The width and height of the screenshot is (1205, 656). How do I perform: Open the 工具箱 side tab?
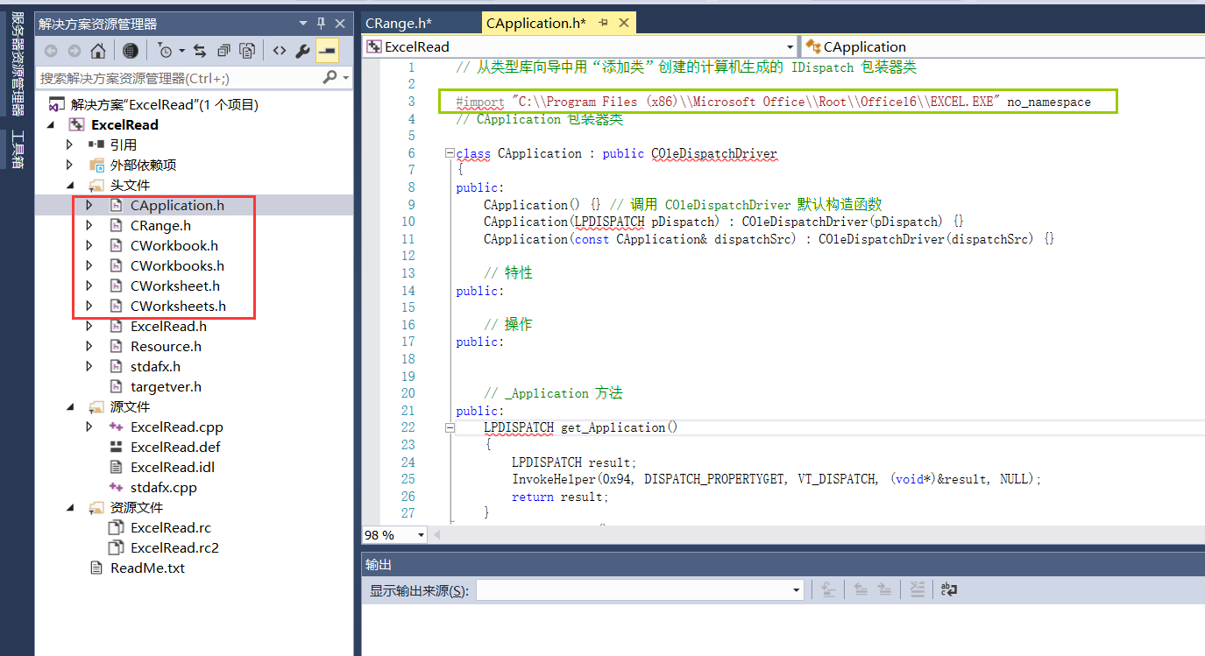point(18,149)
